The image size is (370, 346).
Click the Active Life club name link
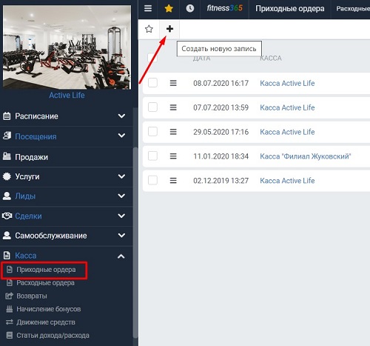click(x=67, y=95)
